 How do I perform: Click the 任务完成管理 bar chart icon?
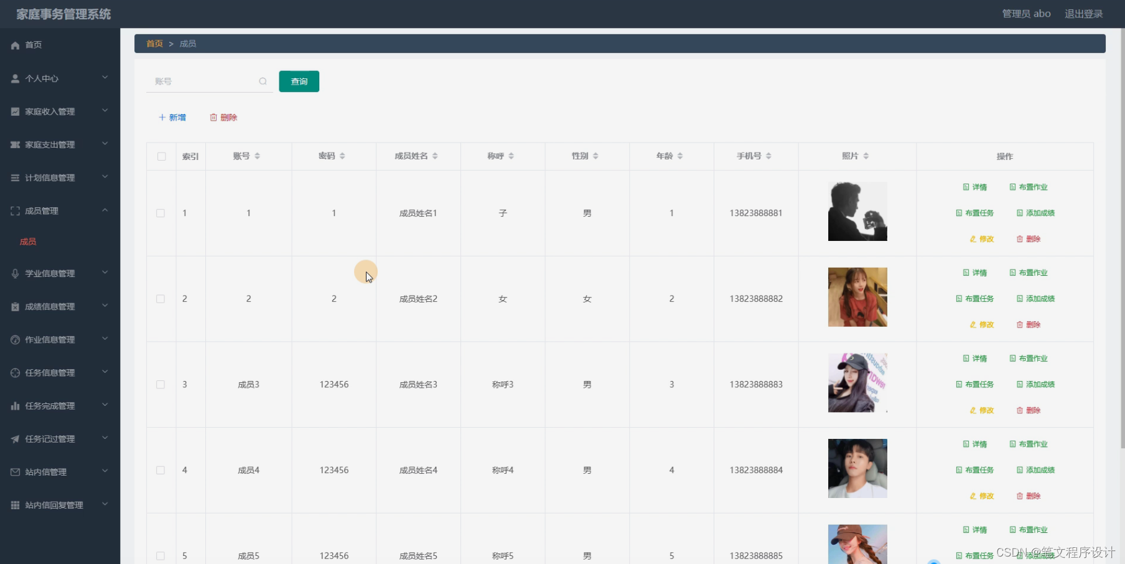[16, 406]
